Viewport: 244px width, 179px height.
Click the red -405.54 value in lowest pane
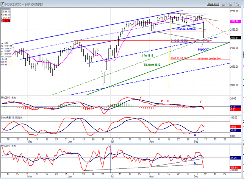[235, 168]
